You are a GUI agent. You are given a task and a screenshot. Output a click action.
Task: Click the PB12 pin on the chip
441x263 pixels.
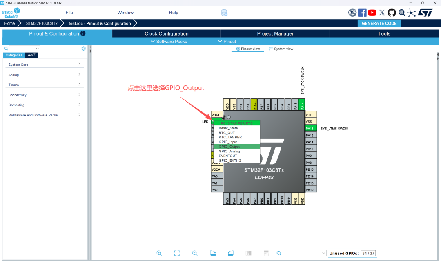(311, 189)
